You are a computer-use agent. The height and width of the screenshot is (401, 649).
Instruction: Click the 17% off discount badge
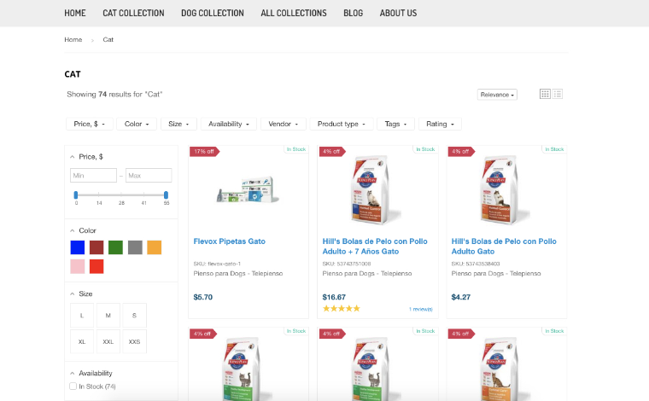(x=204, y=152)
